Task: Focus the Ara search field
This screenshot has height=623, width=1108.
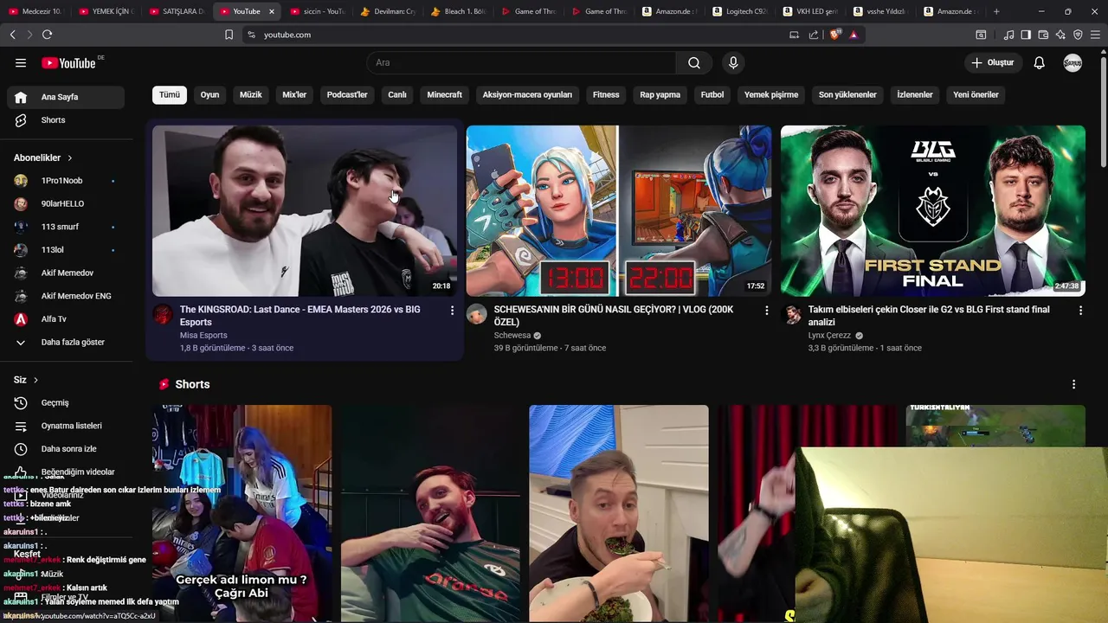Action: tap(521, 63)
